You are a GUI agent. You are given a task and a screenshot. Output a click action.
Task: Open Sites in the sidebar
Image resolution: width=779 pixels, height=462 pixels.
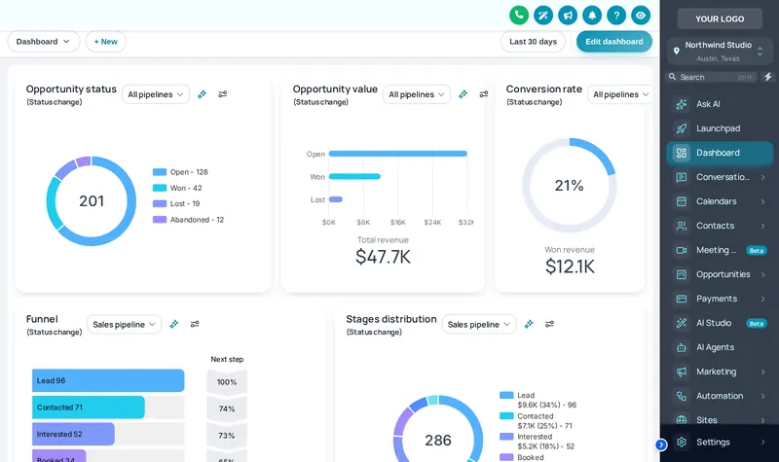click(x=720, y=420)
